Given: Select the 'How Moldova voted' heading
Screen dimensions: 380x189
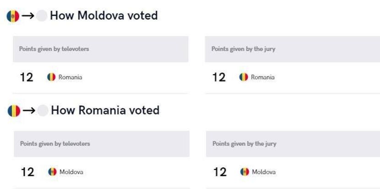Looking at the screenshot, I should 103,16.
